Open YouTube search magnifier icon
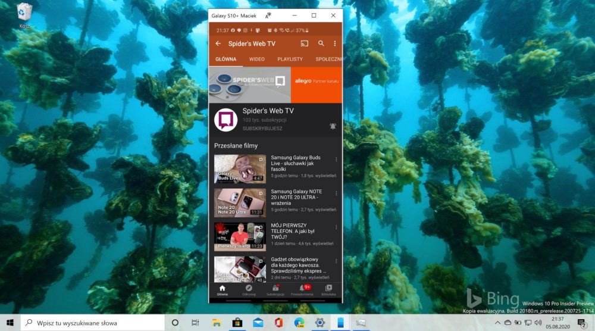 321,43
